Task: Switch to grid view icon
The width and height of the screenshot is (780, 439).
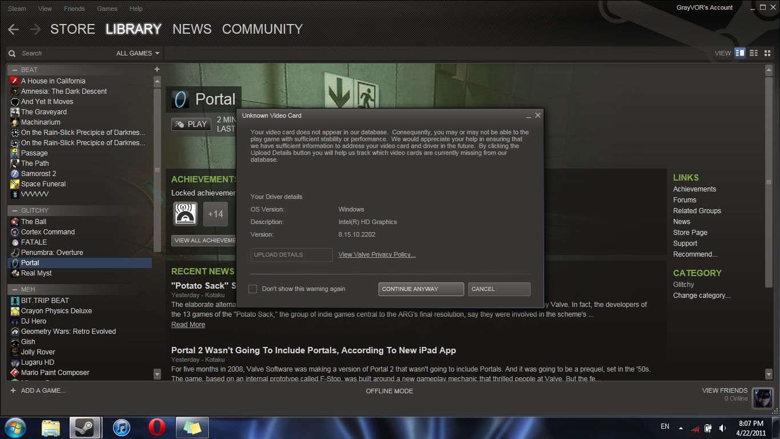Action: 767,53
